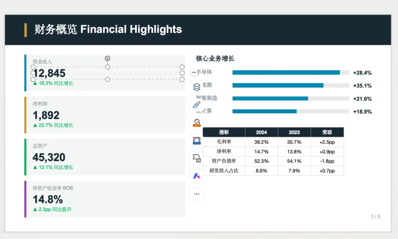Image resolution: width=398 pixels, height=239 pixels.
Task: Launch the colorful AI assistant icon
Action: coord(197,176)
